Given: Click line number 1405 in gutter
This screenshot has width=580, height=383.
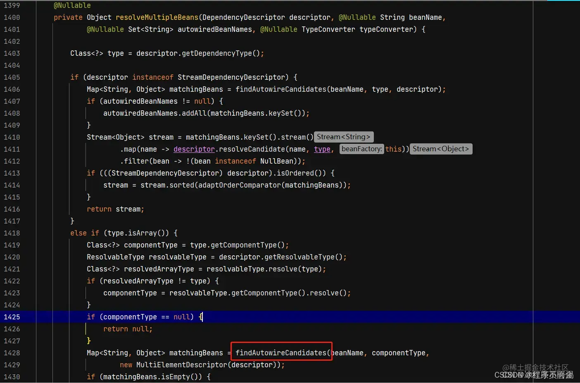Looking at the screenshot, I should [x=12, y=77].
